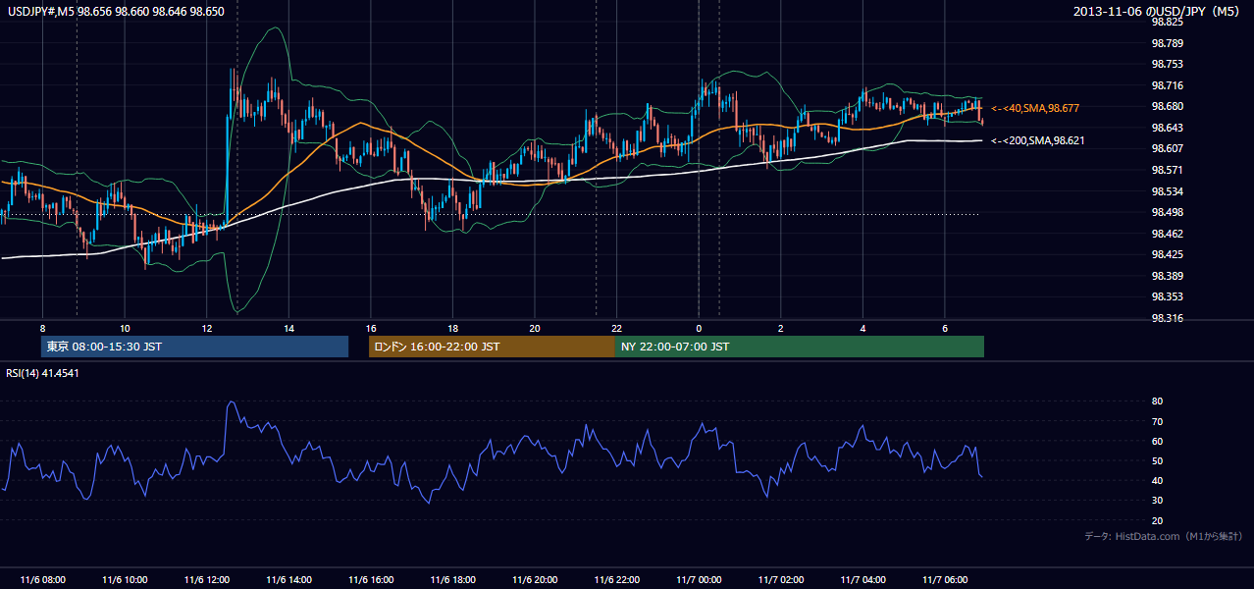Click price axis value 98.789
The width and height of the screenshot is (1254, 589).
click(1168, 43)
